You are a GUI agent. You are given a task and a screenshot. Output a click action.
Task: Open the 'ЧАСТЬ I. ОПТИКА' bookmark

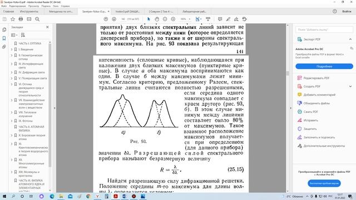click(30, 43)
